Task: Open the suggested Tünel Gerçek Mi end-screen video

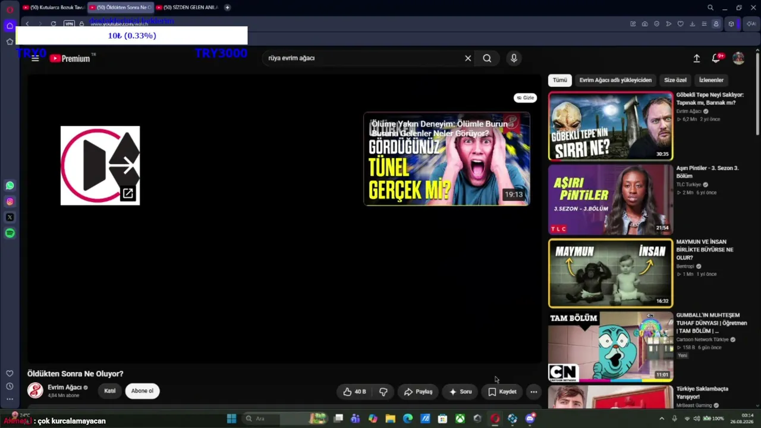Action: (446, 159)
